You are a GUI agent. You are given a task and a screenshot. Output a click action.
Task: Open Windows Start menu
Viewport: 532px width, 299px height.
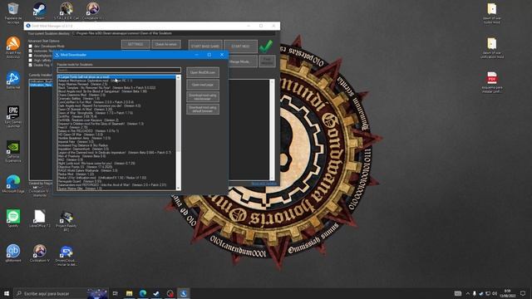(x=7, y=293)
